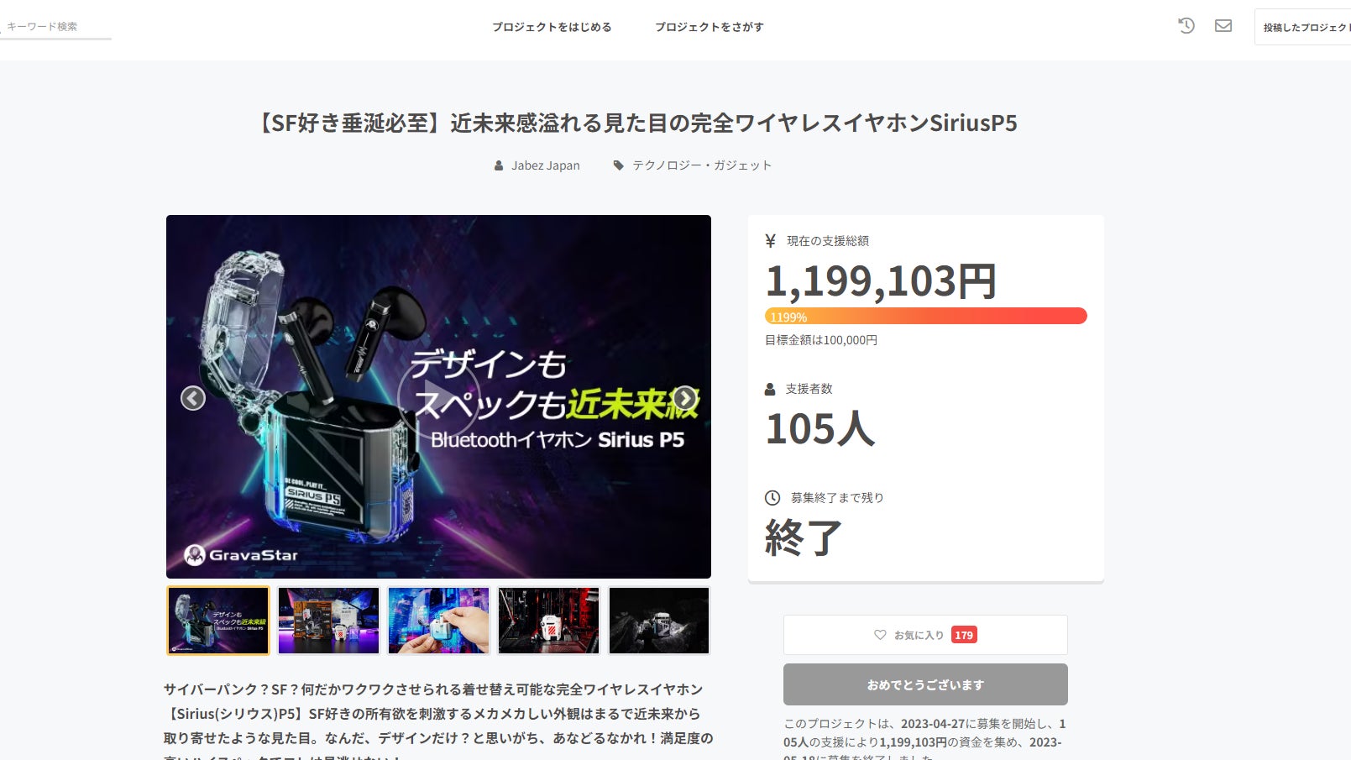The width and height of the screenshot is (1351, 760).
Task: Open the browsing history clock icon
Action: [1186, 26]
